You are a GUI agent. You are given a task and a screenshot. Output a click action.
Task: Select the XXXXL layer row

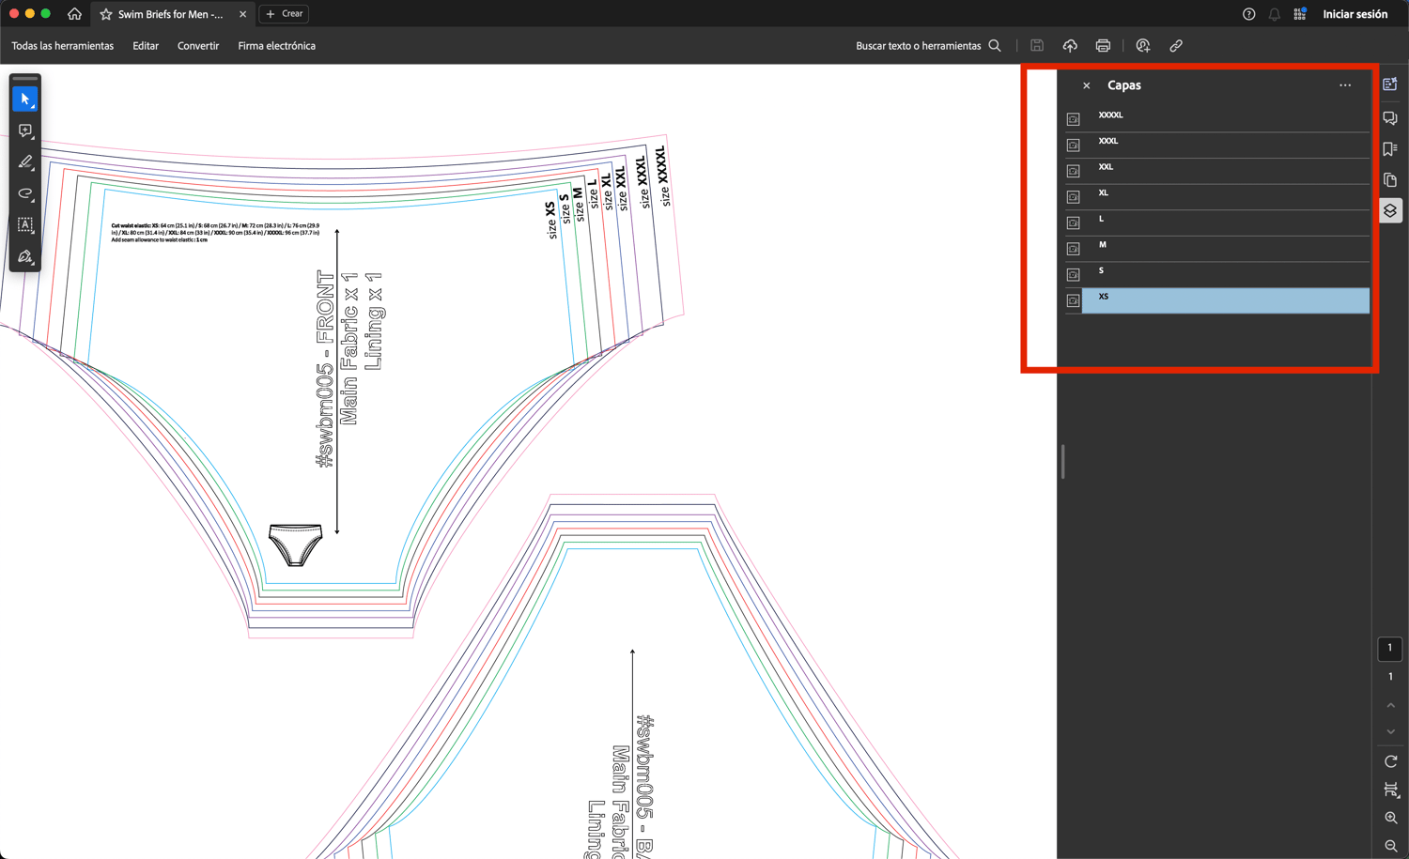[x=1226, y=118]
